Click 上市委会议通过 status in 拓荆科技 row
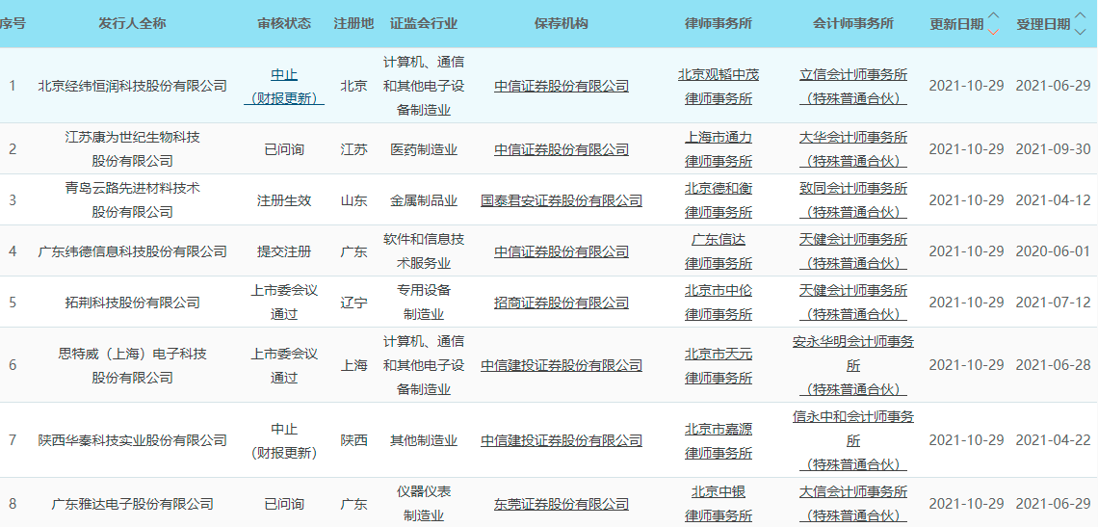The width and height of the screenshot is (1098, 527). (x=283, y=303)
